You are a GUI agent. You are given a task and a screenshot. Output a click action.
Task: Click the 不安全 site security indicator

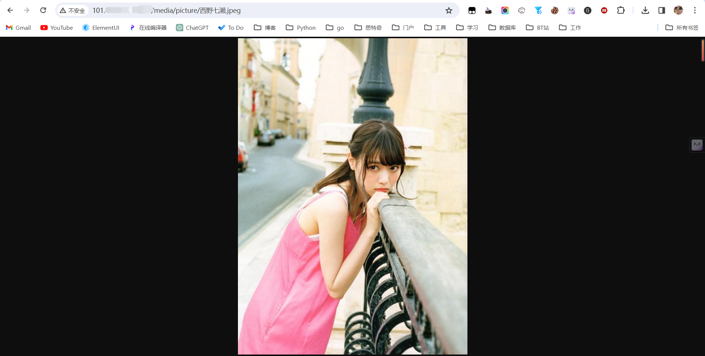pos(73,11)
